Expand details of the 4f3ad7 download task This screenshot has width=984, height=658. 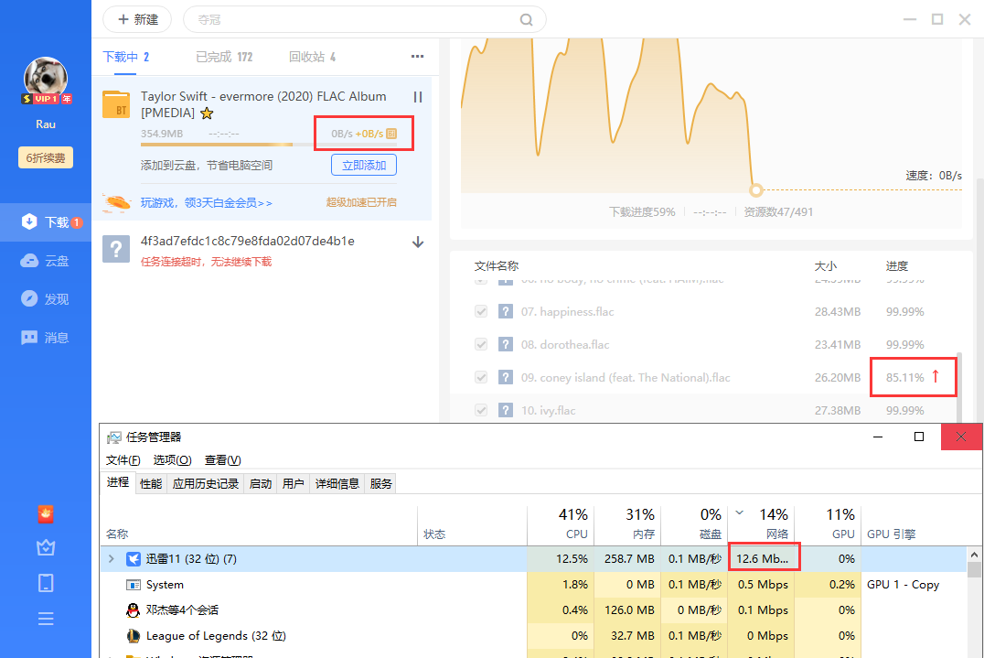point(418,242)
